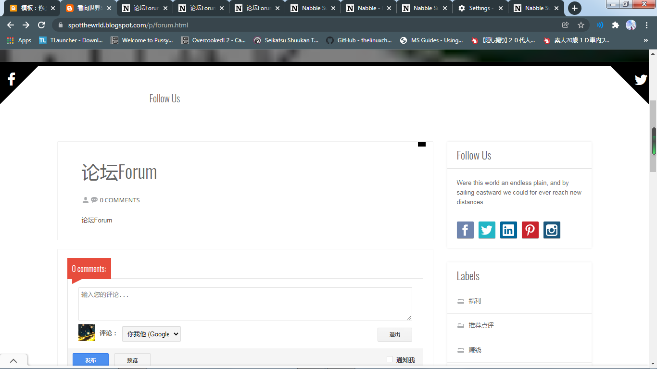The width and height of the screenshot is (657, 369).
Task: Expand the hidden bookmarks overflow chevron
Action: [645, 40]
